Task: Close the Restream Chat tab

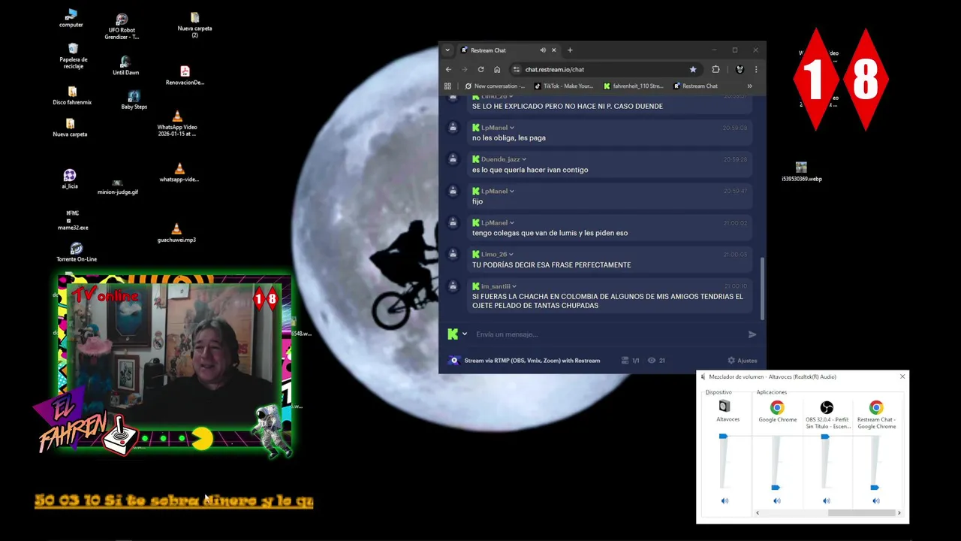Action: pyautogui.click(x=554, y=50)
